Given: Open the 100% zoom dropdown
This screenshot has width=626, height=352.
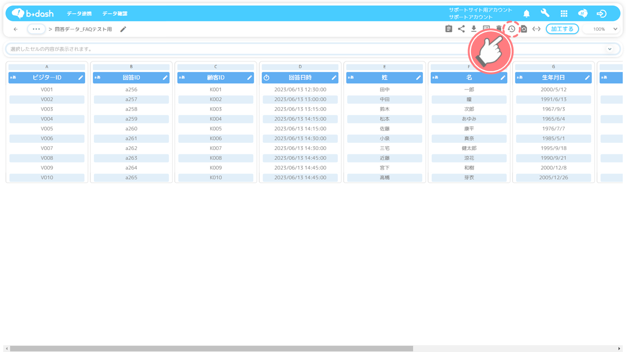Looking at the screenshot, I should pyautogui.click(x=601, y=29).
